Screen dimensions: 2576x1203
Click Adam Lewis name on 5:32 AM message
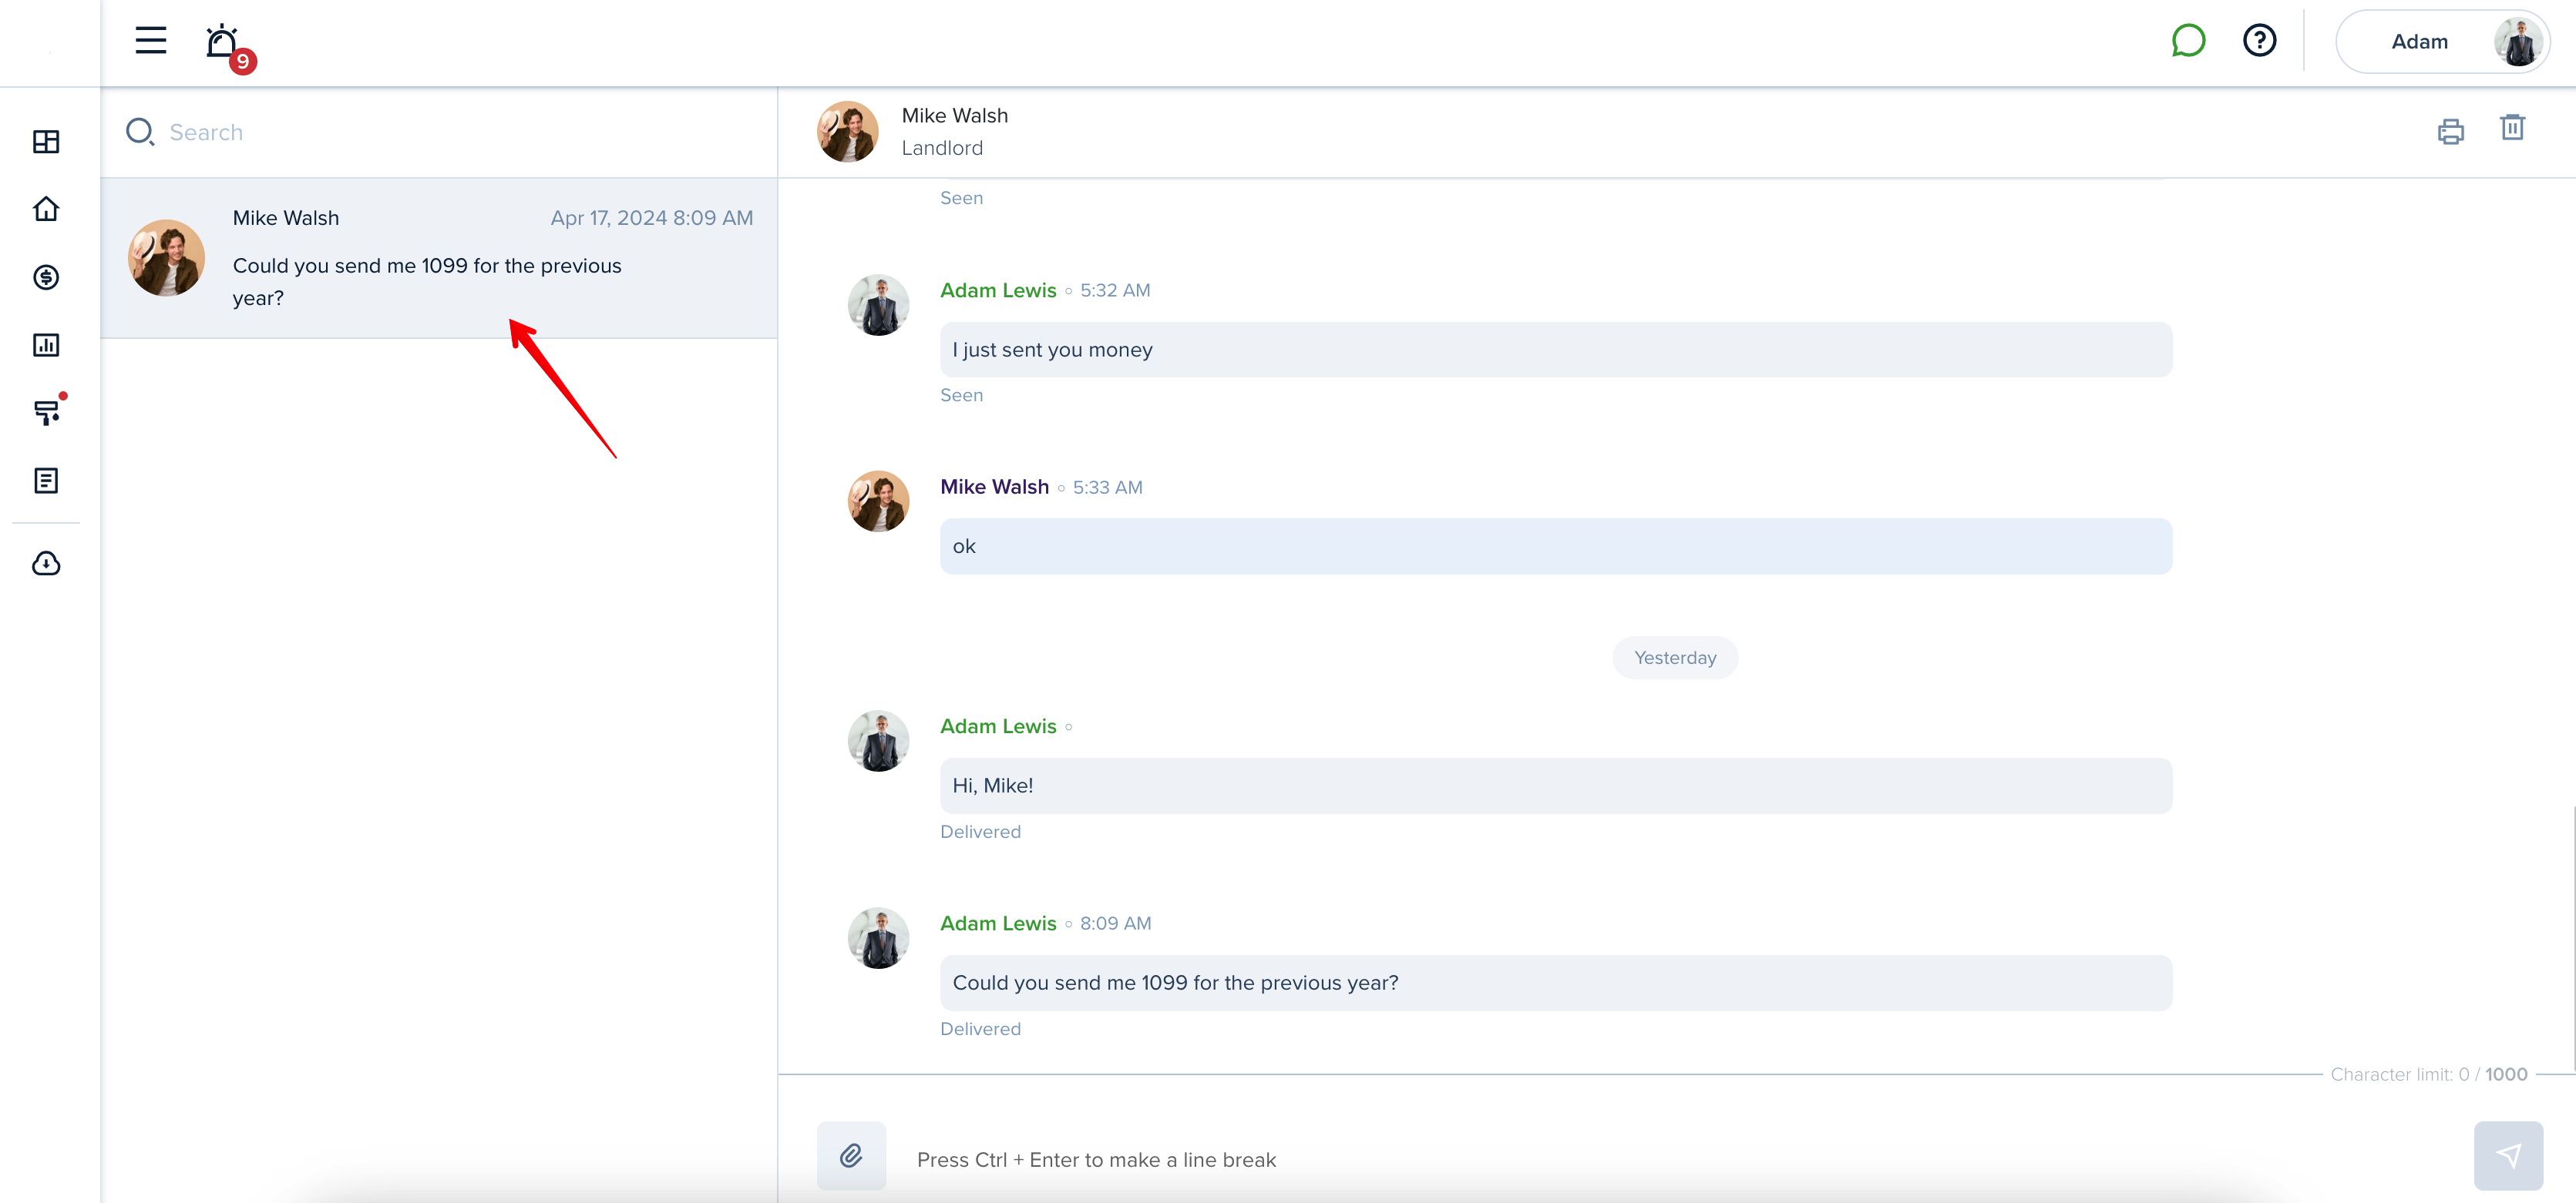(x=997, y=291)
